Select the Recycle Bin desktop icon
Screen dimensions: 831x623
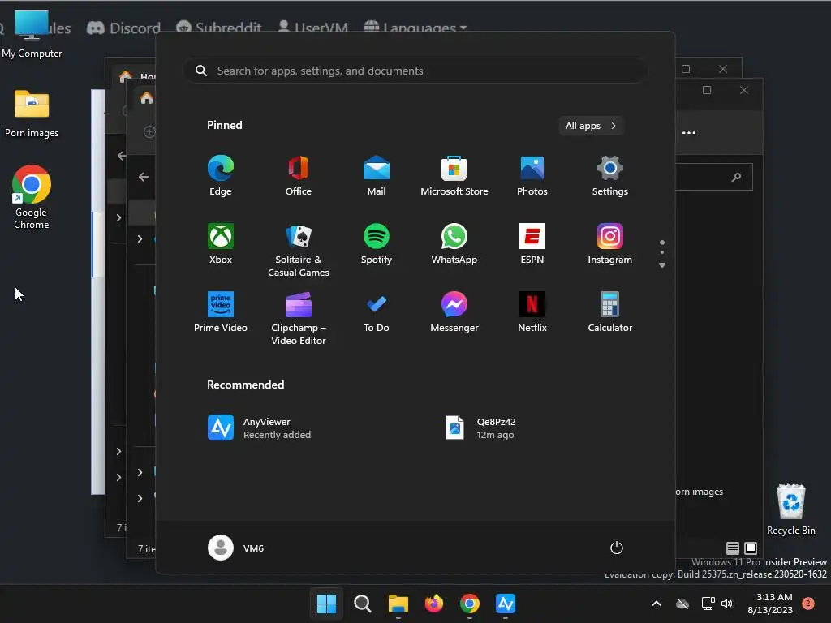(790, 509)
